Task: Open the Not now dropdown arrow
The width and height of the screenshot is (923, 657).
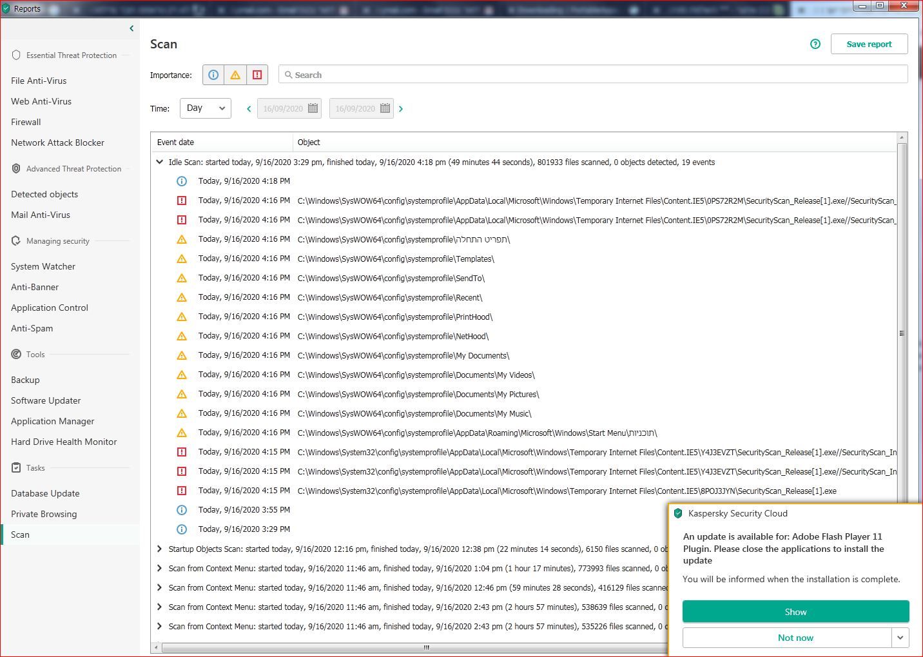Action: tap(900, 638)
